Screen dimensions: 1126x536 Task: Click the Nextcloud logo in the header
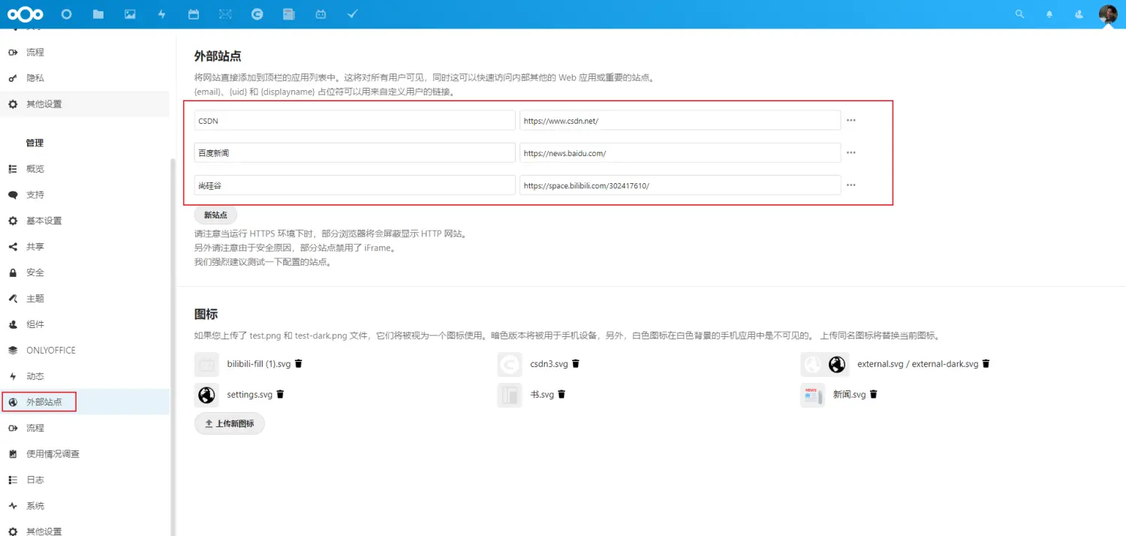26,14
